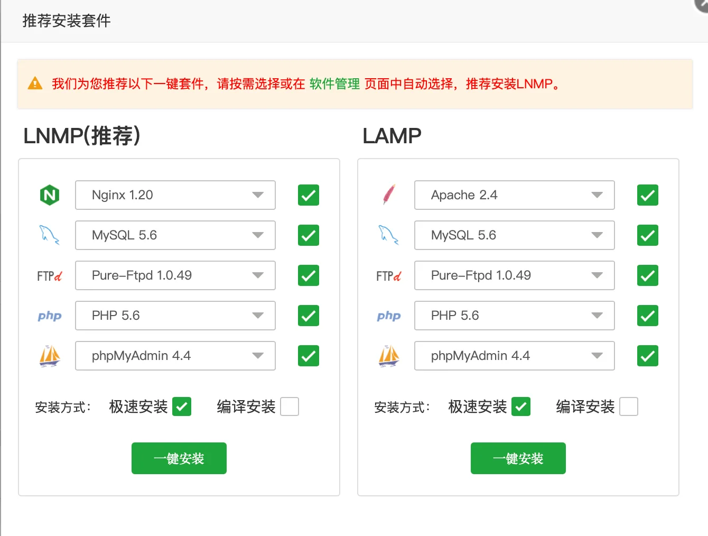
Task: Toggle 极速安装 checkbox in LAMP panel
Action: [x=521, y=406]
